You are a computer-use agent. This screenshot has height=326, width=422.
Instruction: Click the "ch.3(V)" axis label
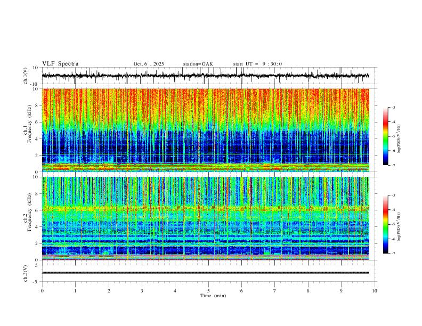(25, 273)
